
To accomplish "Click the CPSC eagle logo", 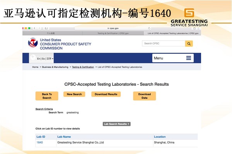I will click(x=33, y=43).
